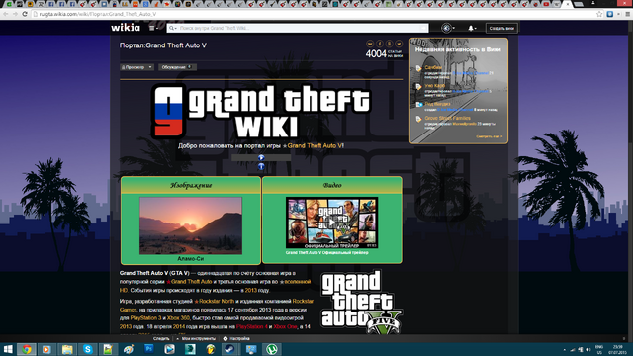The image size is (633, 356).
Task: Share page via the Twitter icon
Action: point(399,44)
